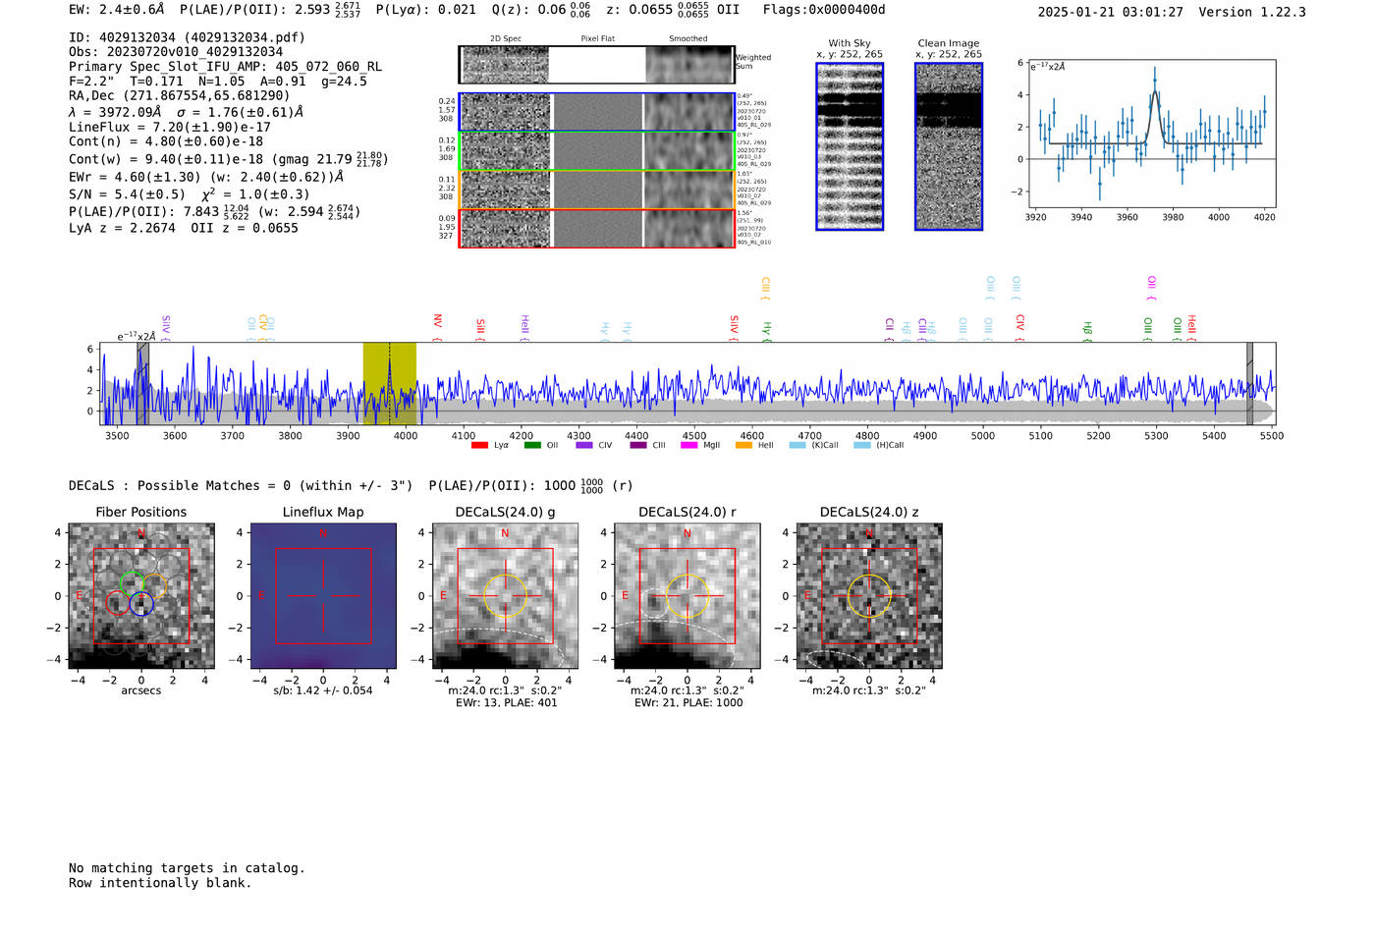
Task: Select the red-bordered 2D spectrum fiber row
Action: (x=596, y=228)
